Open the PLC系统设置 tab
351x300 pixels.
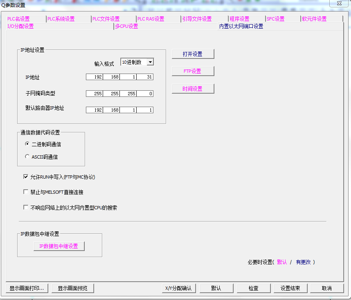61,19
